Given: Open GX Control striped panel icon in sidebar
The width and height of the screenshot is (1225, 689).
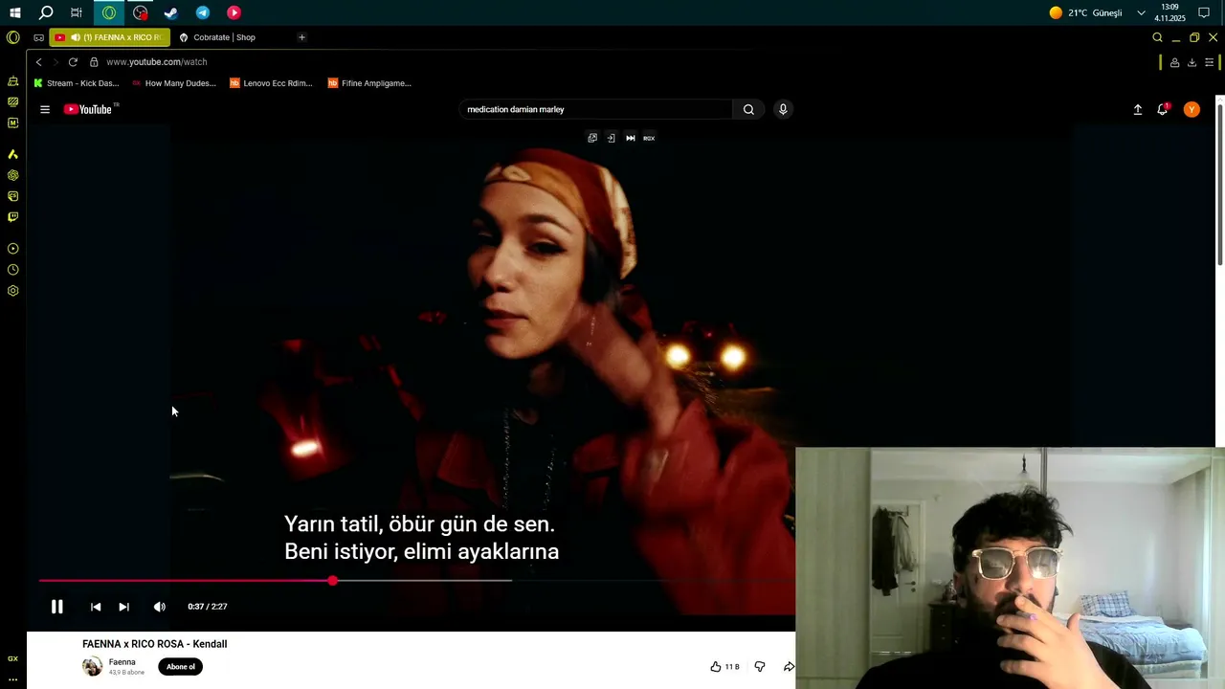Looking at the screenshot, I should coord(12,101).
